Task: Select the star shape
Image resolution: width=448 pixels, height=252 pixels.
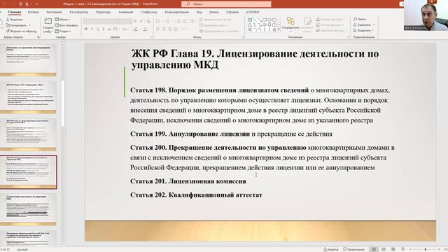Action: (274, 29)
